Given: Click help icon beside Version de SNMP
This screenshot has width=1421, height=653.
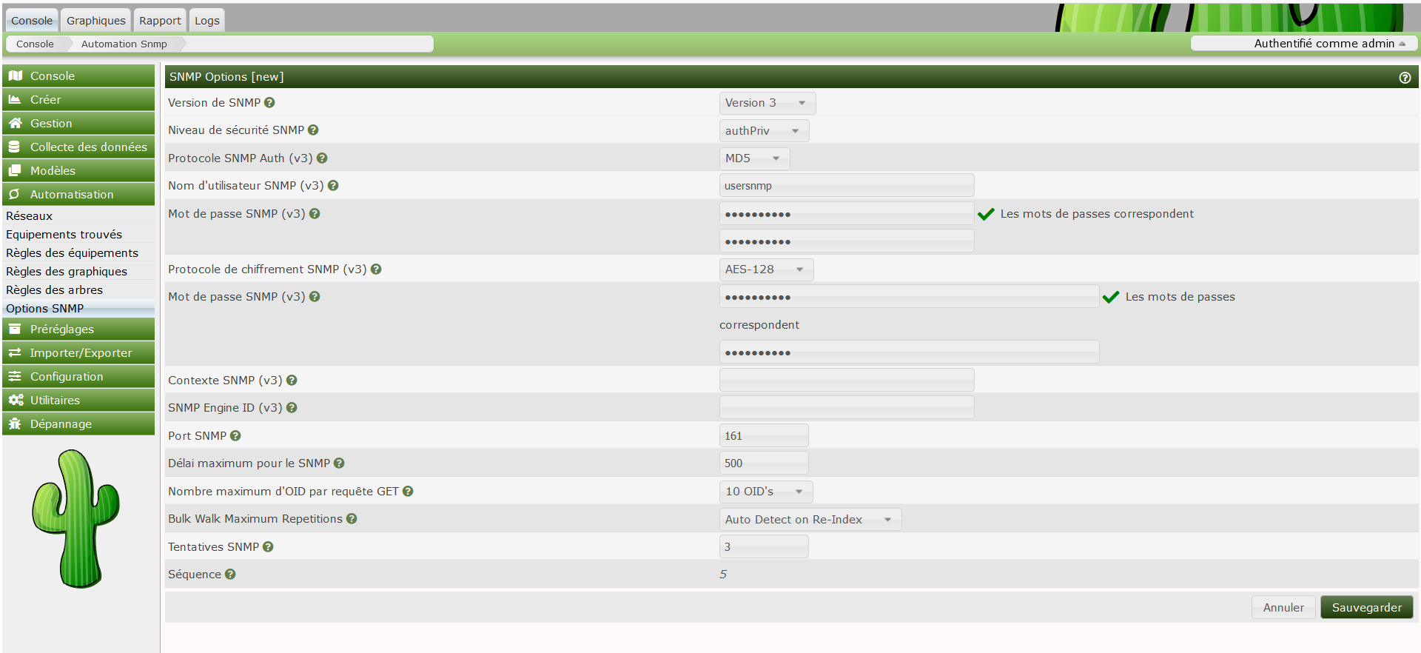Looking at the screenshot, I should point(269,103).
